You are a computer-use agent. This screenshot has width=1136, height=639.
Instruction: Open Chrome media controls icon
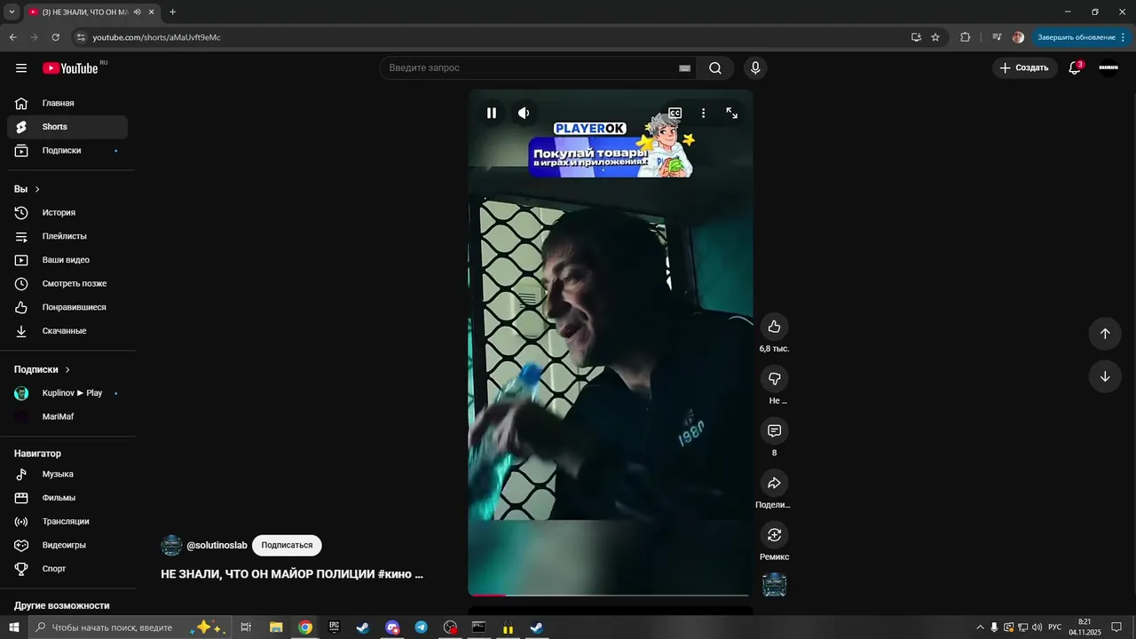coord(997,37)
